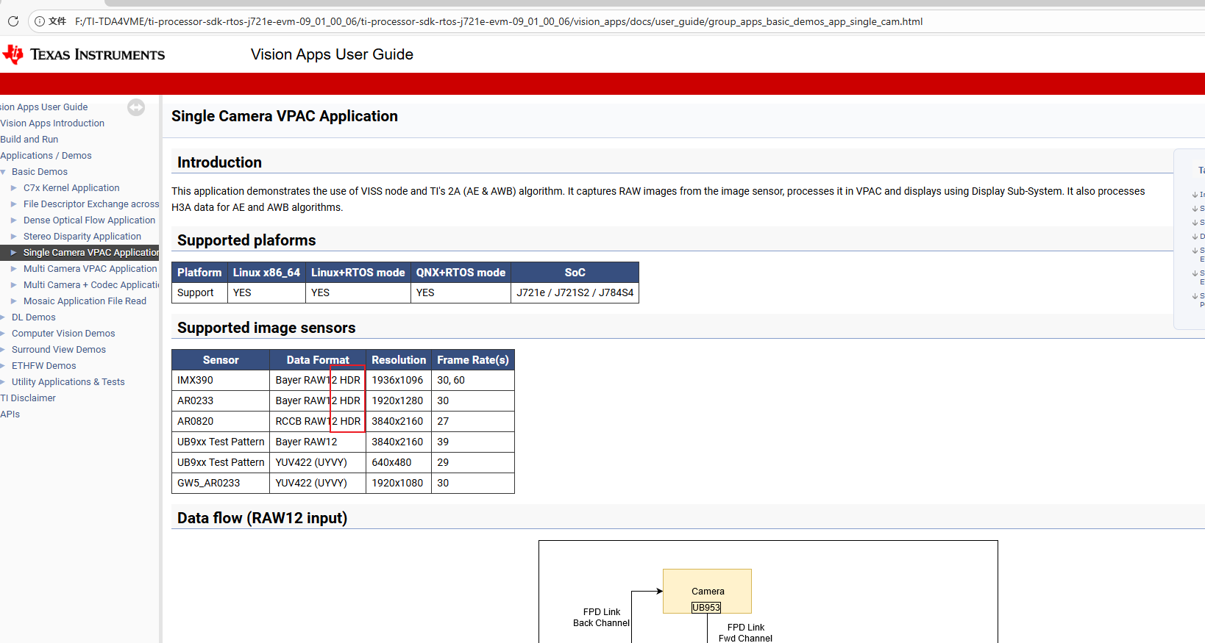This screenshot has height=643, width=1205.
Task: Click the Introduction section heading
Action: [219, 162]
